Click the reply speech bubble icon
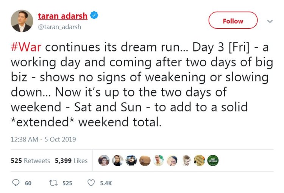Image resolution: width=284 pixels, height=193 pixels. [16, 183]
